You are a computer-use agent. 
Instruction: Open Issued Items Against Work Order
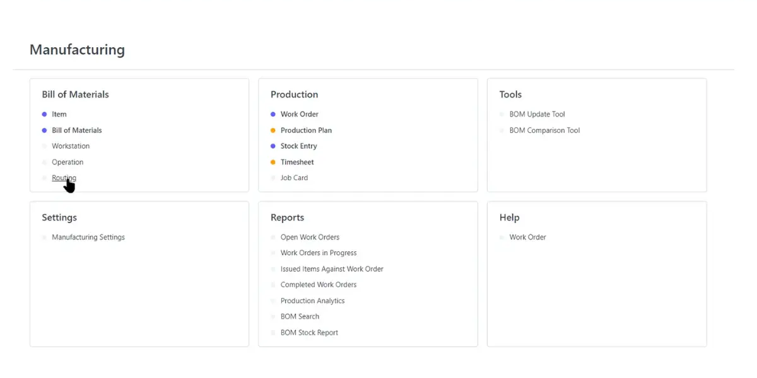(332, 269)
